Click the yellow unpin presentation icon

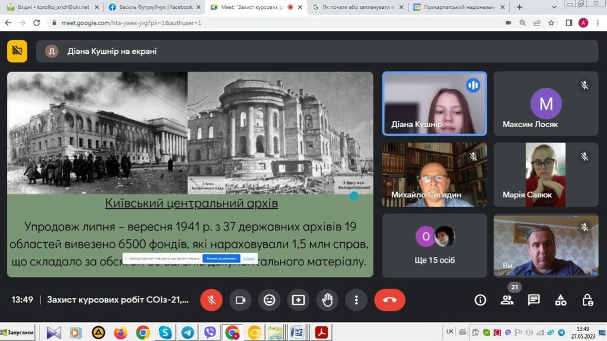(17, 51)
